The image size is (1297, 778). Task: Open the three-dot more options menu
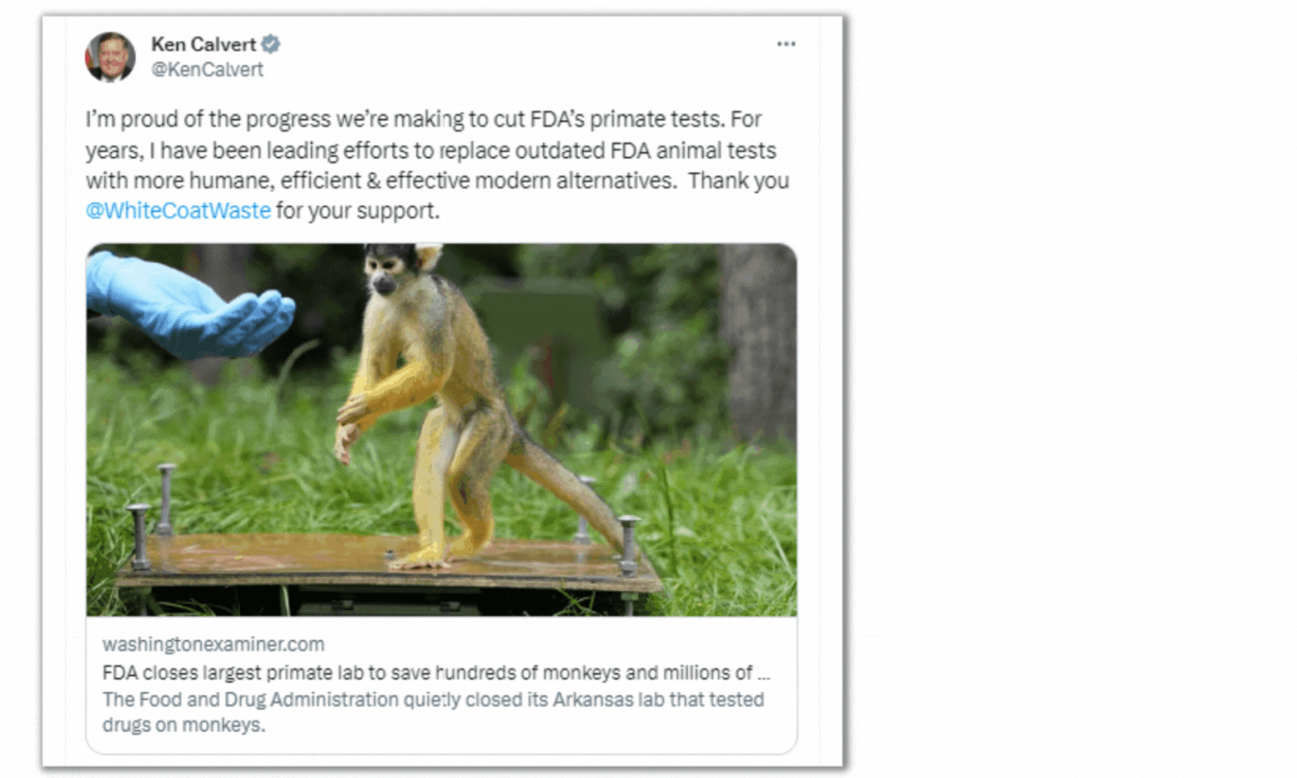(785, 45)
